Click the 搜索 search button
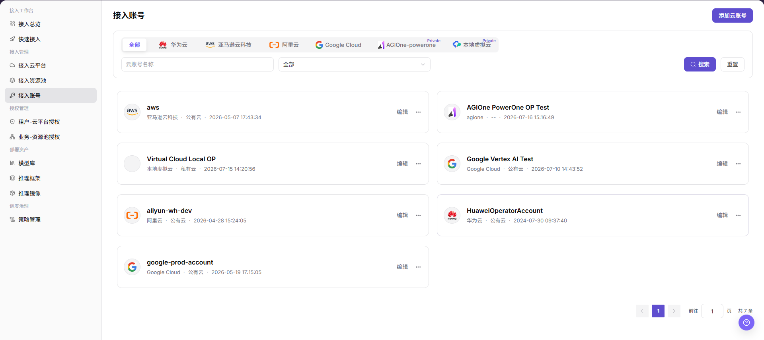The height and width of the screenshot is (340, 764). pyautogui.click(x=700, y=64)
